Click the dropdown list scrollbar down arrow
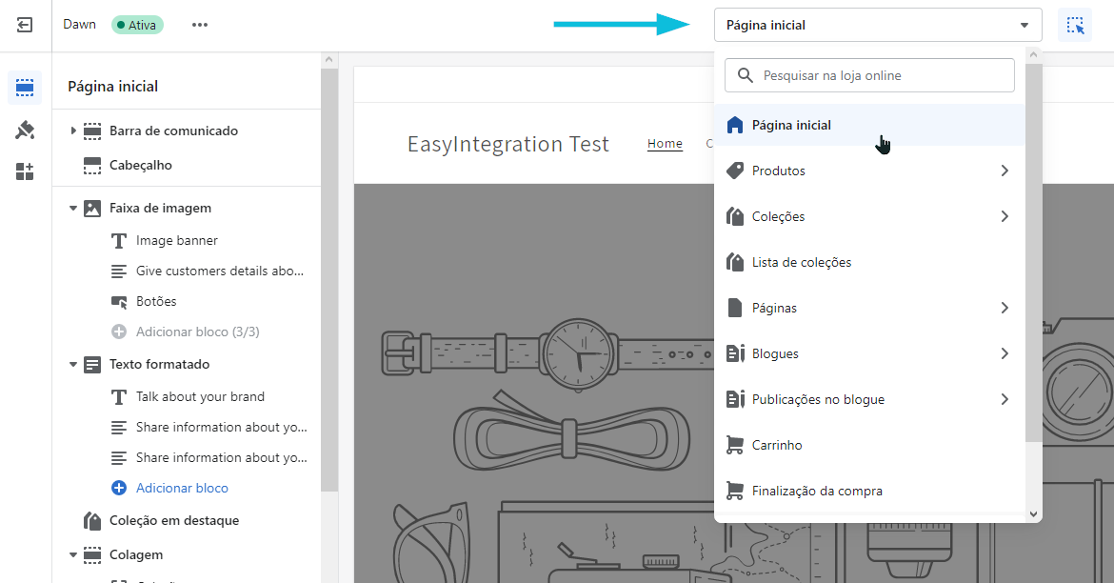1114x583 pixels. [x=1034, y=513]
